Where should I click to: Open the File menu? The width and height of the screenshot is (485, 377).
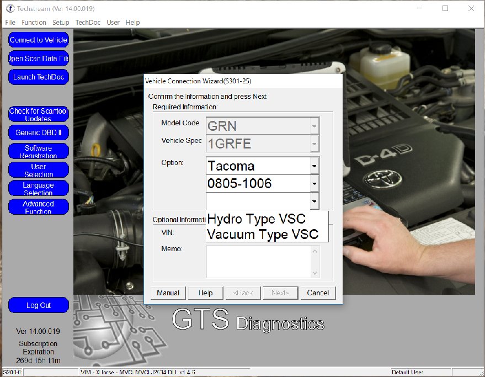point(10,22)
